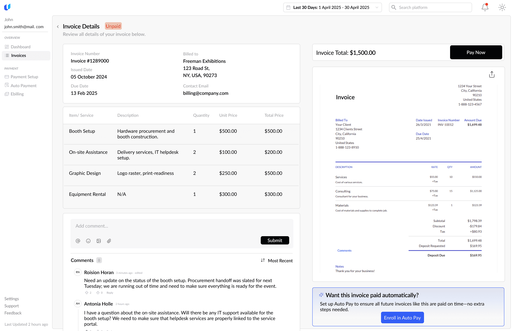This screenshot has height=331, width=512.
Task: Click the comments count badge showing 8
Action: [99, 260]
